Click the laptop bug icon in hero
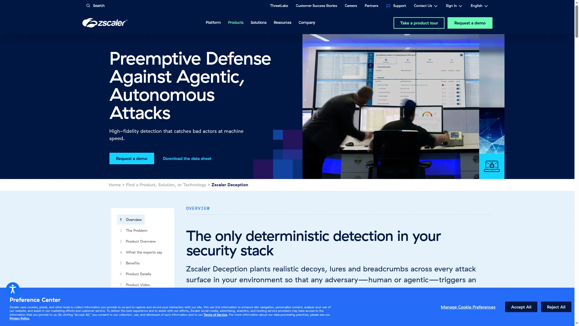The height and width of the screenshot is (326, 579). pos(492,166)
